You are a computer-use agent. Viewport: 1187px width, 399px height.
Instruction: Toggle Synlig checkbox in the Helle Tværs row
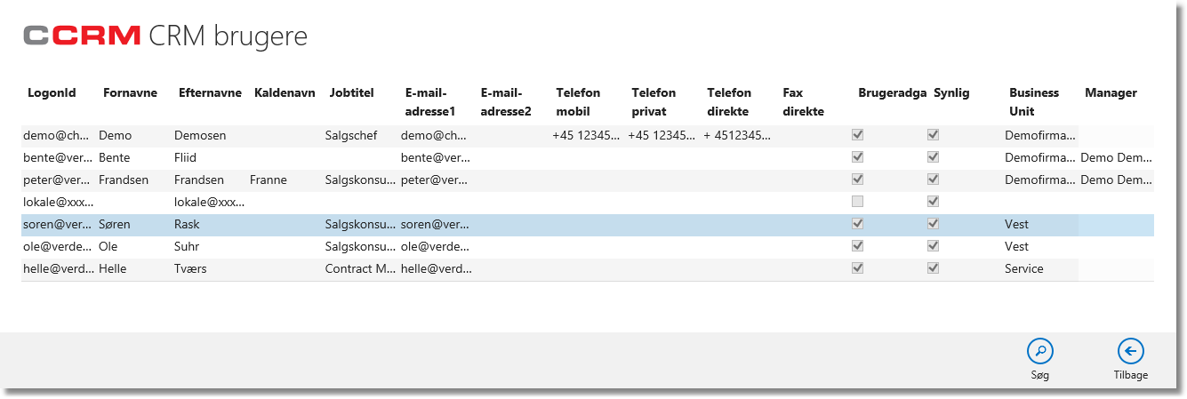pyautogui.click(x=933, y=268)
